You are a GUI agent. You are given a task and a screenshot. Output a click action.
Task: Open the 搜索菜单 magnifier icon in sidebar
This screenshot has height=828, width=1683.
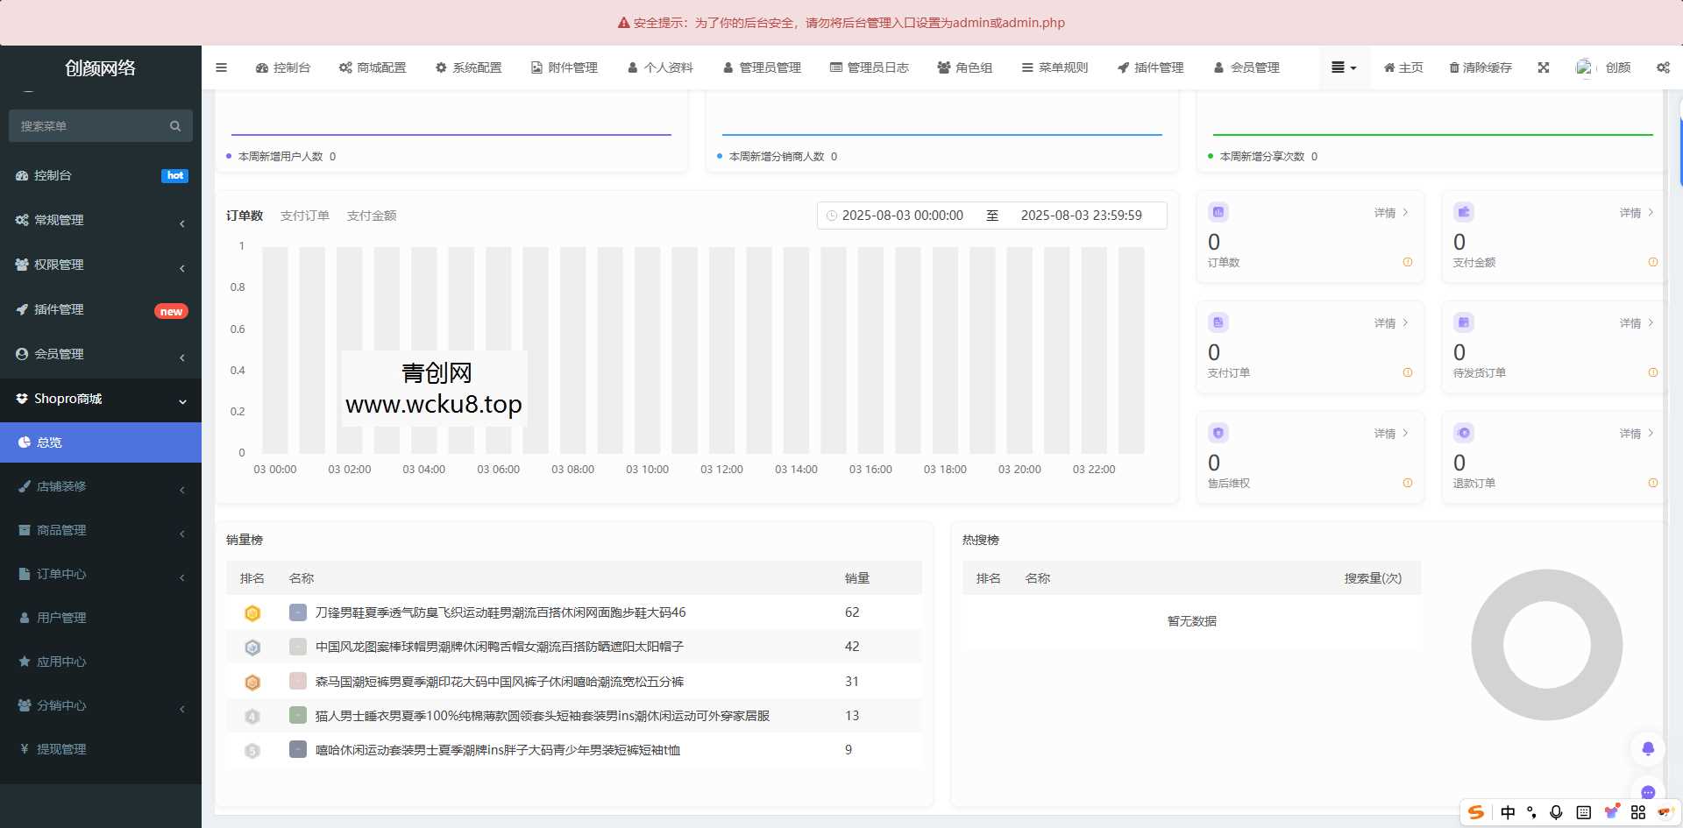[175, 125]
